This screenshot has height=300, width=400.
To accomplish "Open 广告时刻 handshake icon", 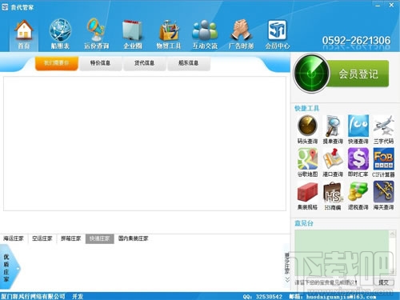I will (x=241, y=34).
